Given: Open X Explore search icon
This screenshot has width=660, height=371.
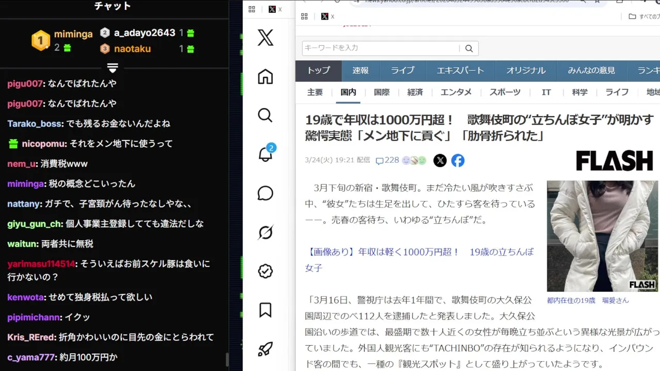Looking at the screenshot, I should pyautogui.click(x=265, y=115).
